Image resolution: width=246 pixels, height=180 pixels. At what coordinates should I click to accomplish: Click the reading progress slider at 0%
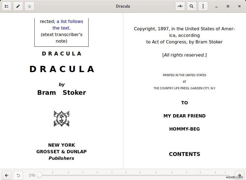coord(39,175)
